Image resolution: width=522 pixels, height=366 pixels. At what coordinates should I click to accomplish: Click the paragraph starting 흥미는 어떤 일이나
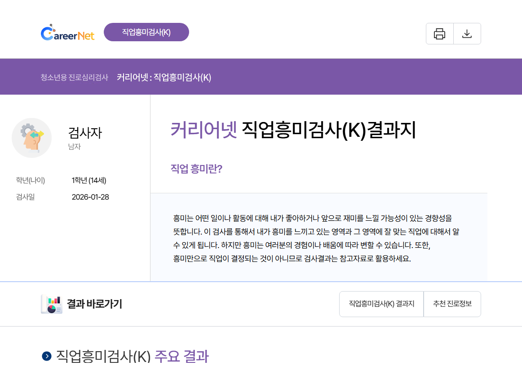(x=316, y=238)
